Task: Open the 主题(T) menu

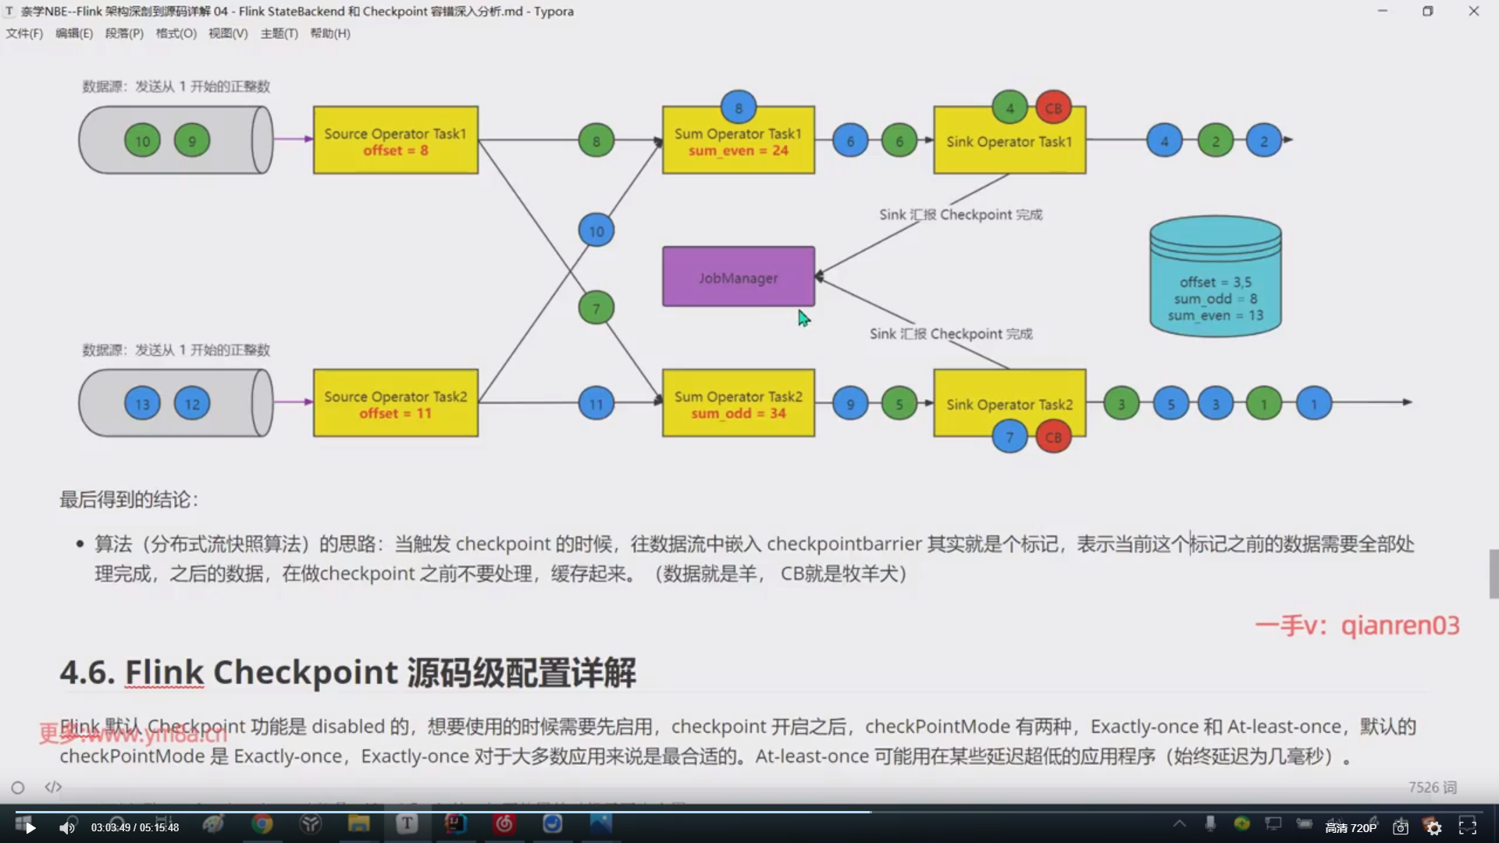Action: [x=279, y=34]
